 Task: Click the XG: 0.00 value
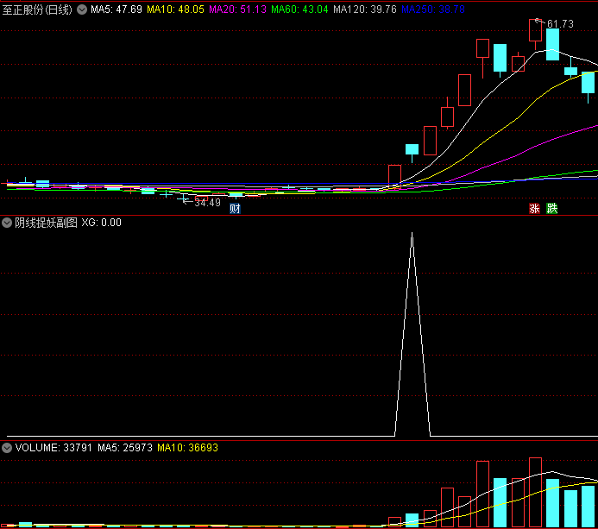coord(102,223)
